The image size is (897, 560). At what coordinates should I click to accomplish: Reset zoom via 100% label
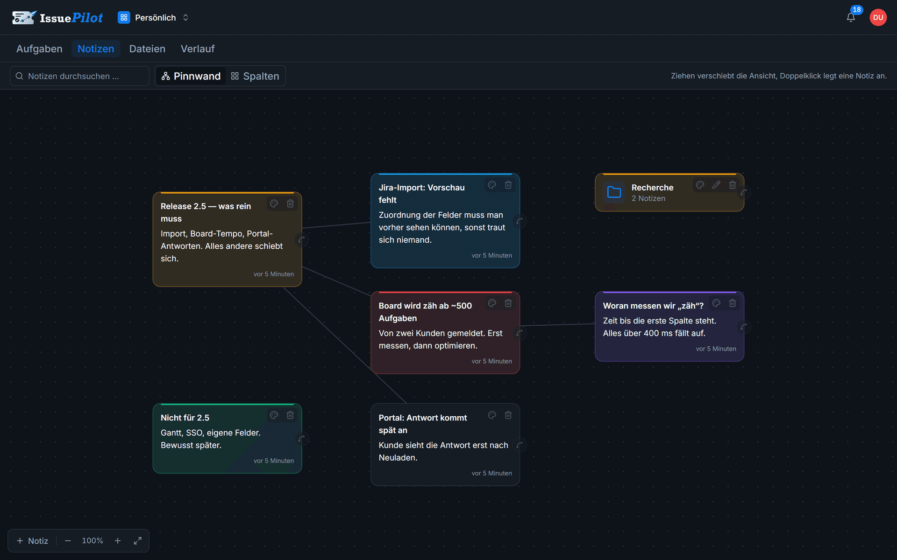[93, 540]
